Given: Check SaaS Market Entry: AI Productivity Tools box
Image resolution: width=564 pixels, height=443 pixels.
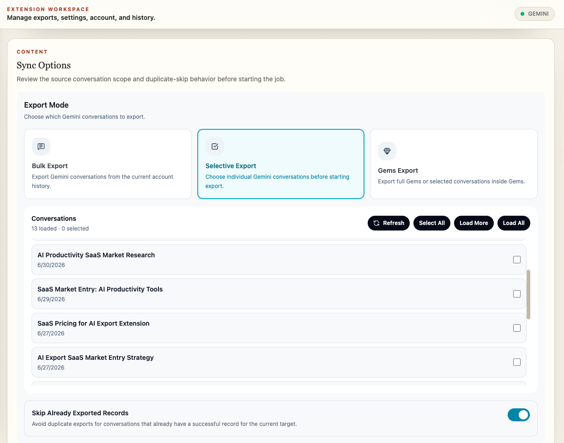Looking at the screenshot, I should [x=517, y=294].
